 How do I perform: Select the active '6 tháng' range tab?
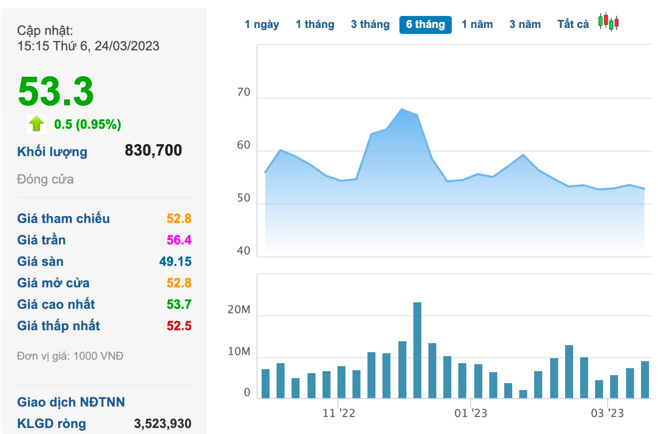coord(425,24)
